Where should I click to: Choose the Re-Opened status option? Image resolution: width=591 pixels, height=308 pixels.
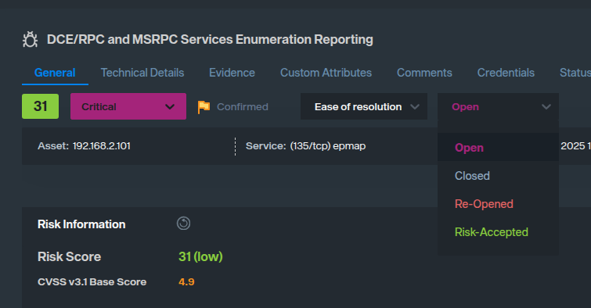(498, 204)
